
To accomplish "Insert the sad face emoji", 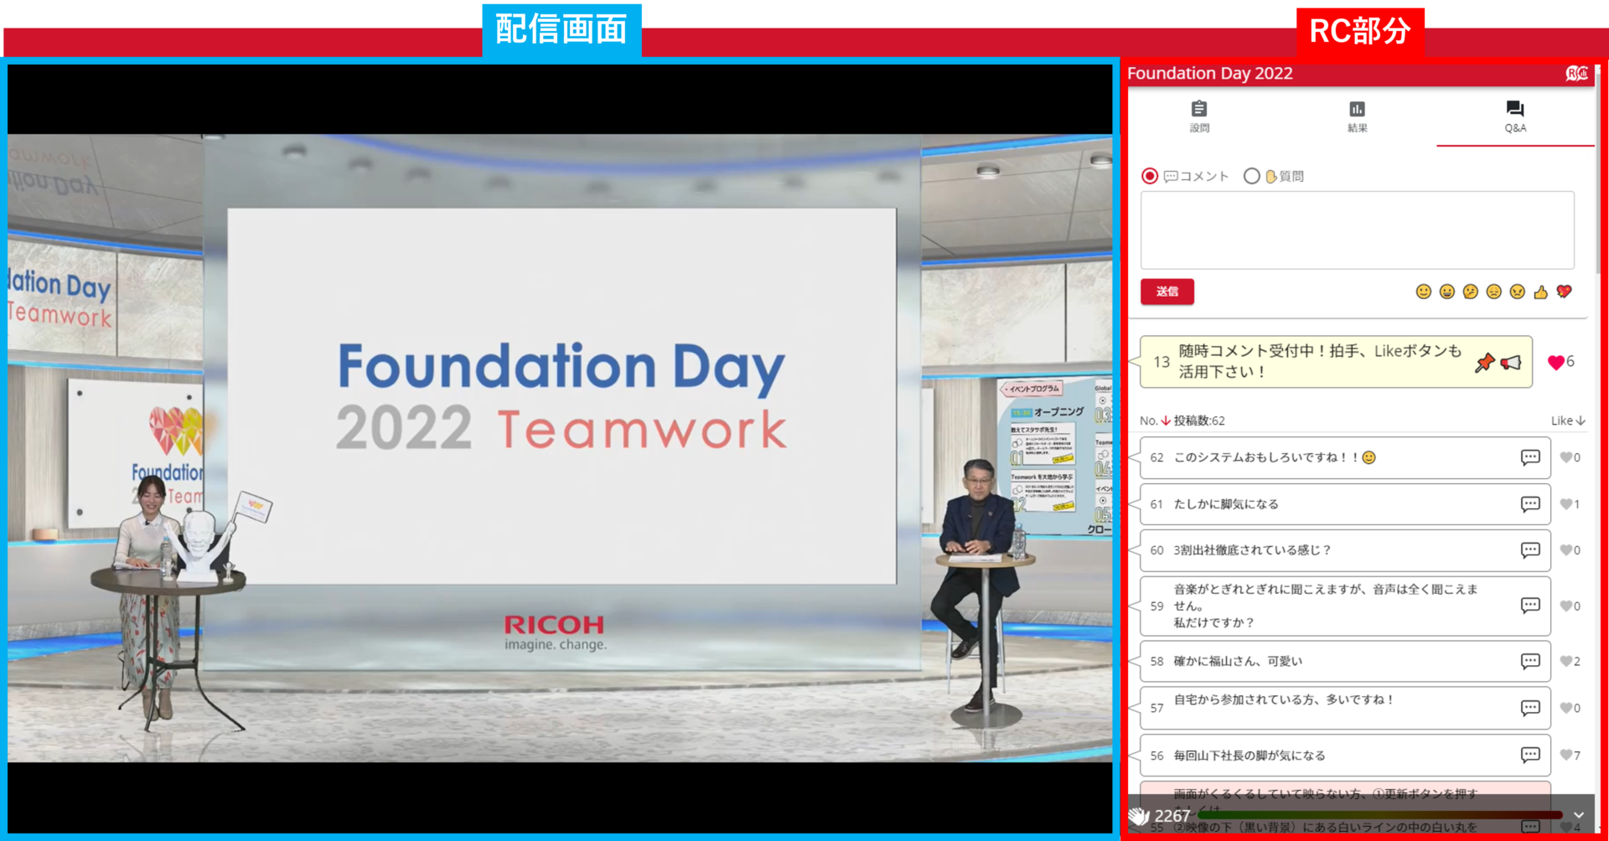I will coord(1493,292).
